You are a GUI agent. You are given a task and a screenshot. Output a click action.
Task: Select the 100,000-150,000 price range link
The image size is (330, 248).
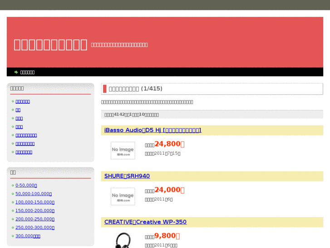point(35,202)
